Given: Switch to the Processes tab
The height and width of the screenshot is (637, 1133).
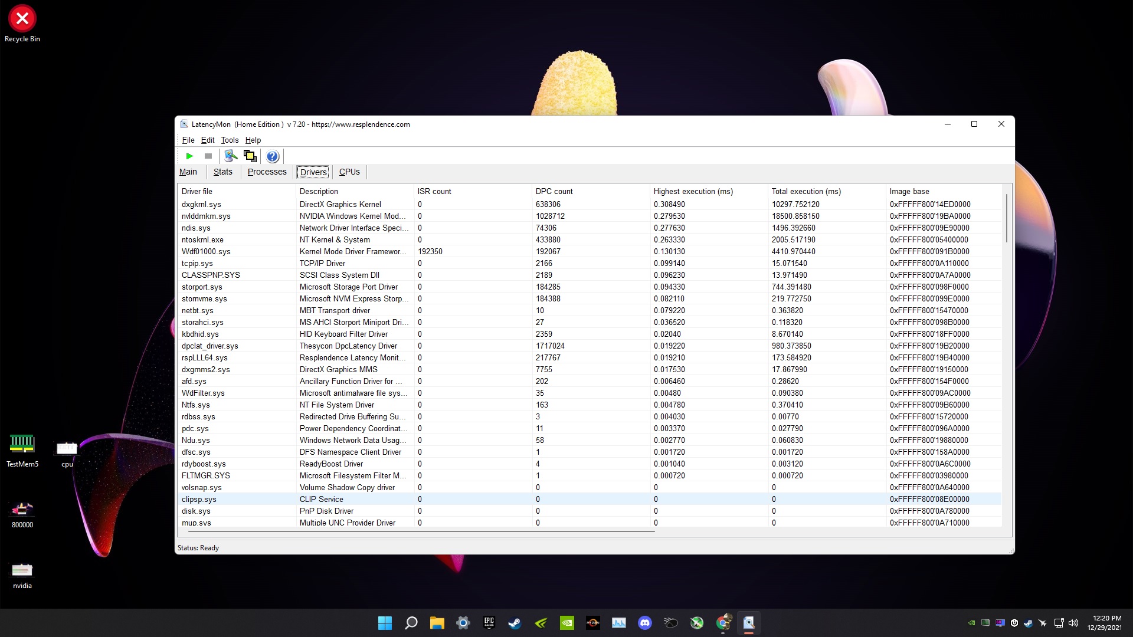Looking at the screenshot, I should coord(267,172).
